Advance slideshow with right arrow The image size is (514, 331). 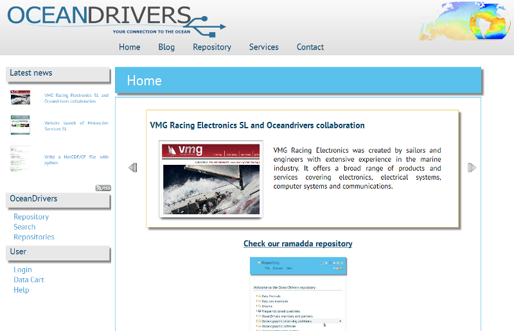pyautogui.click(x=472, y=167)
